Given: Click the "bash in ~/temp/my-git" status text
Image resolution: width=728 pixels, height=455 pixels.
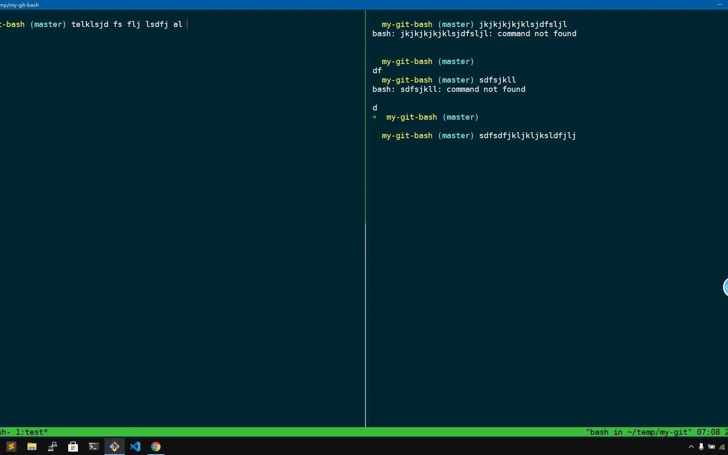Looking at the screenshot, I should 639,432.
